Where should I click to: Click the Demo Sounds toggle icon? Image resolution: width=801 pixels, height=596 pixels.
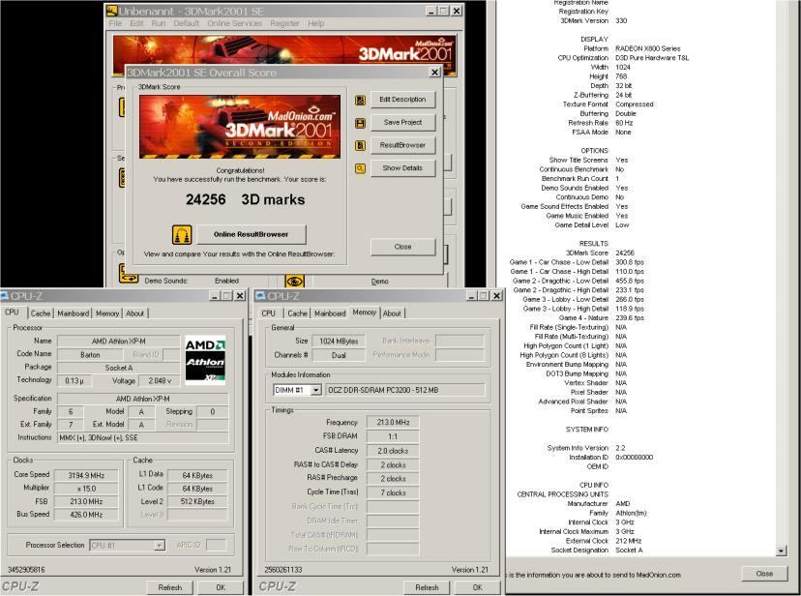tap(129, 274)
